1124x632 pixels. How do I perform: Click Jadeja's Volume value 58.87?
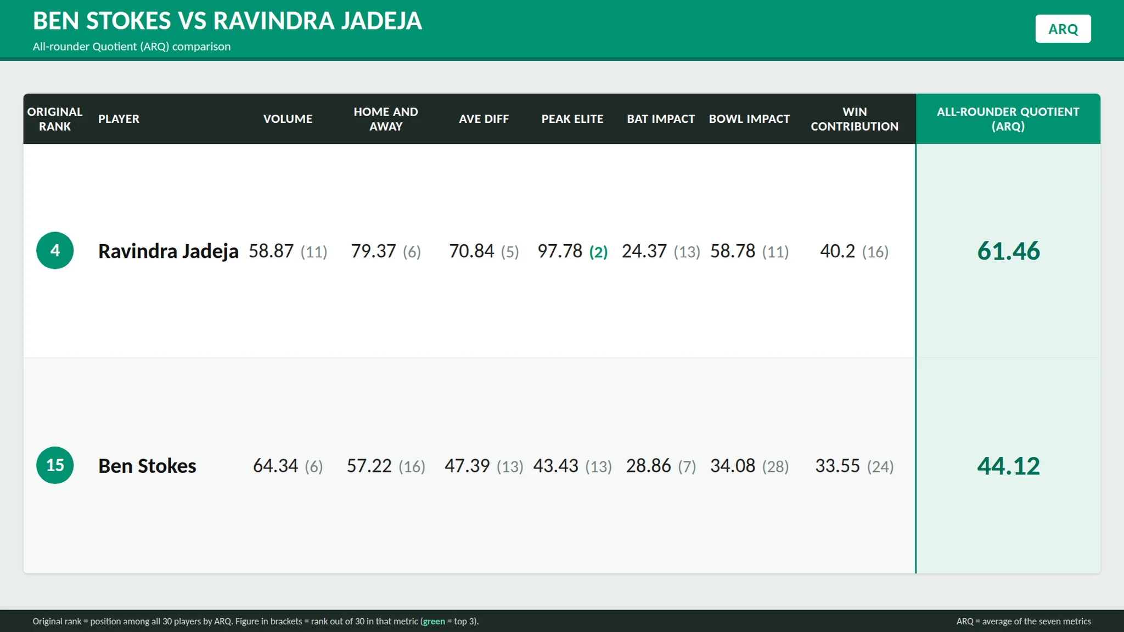[271, 251]
